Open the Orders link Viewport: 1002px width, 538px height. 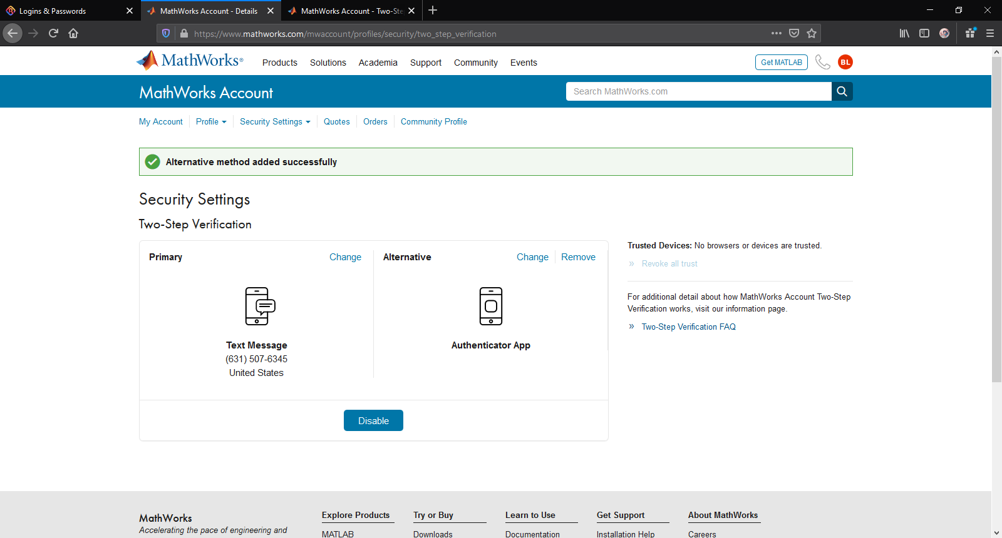point(375,121)
